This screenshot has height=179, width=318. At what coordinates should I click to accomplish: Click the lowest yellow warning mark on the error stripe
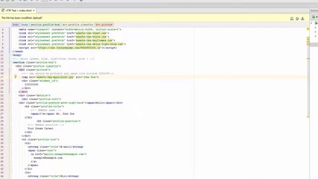pos(308,117)
